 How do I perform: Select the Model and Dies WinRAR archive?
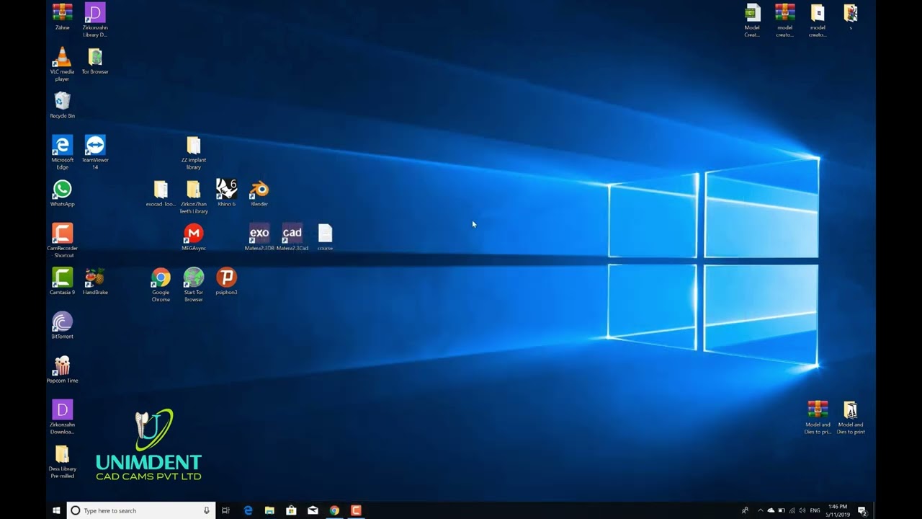pos(818,417)
